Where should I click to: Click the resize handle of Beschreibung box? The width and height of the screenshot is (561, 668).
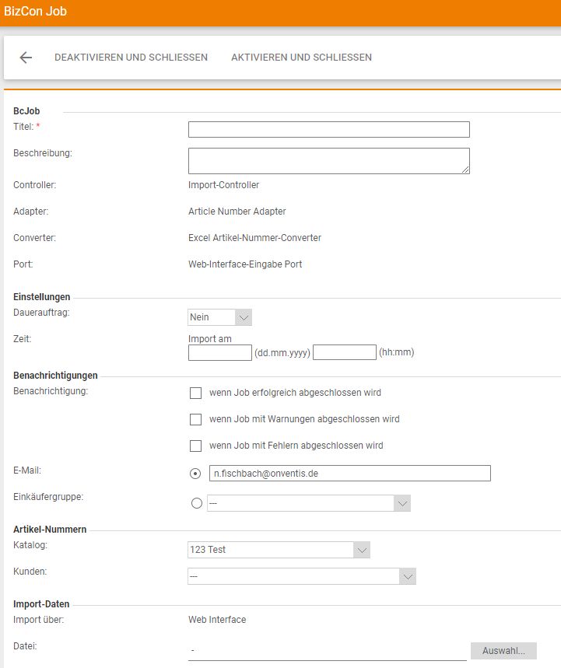click(465, 170)
